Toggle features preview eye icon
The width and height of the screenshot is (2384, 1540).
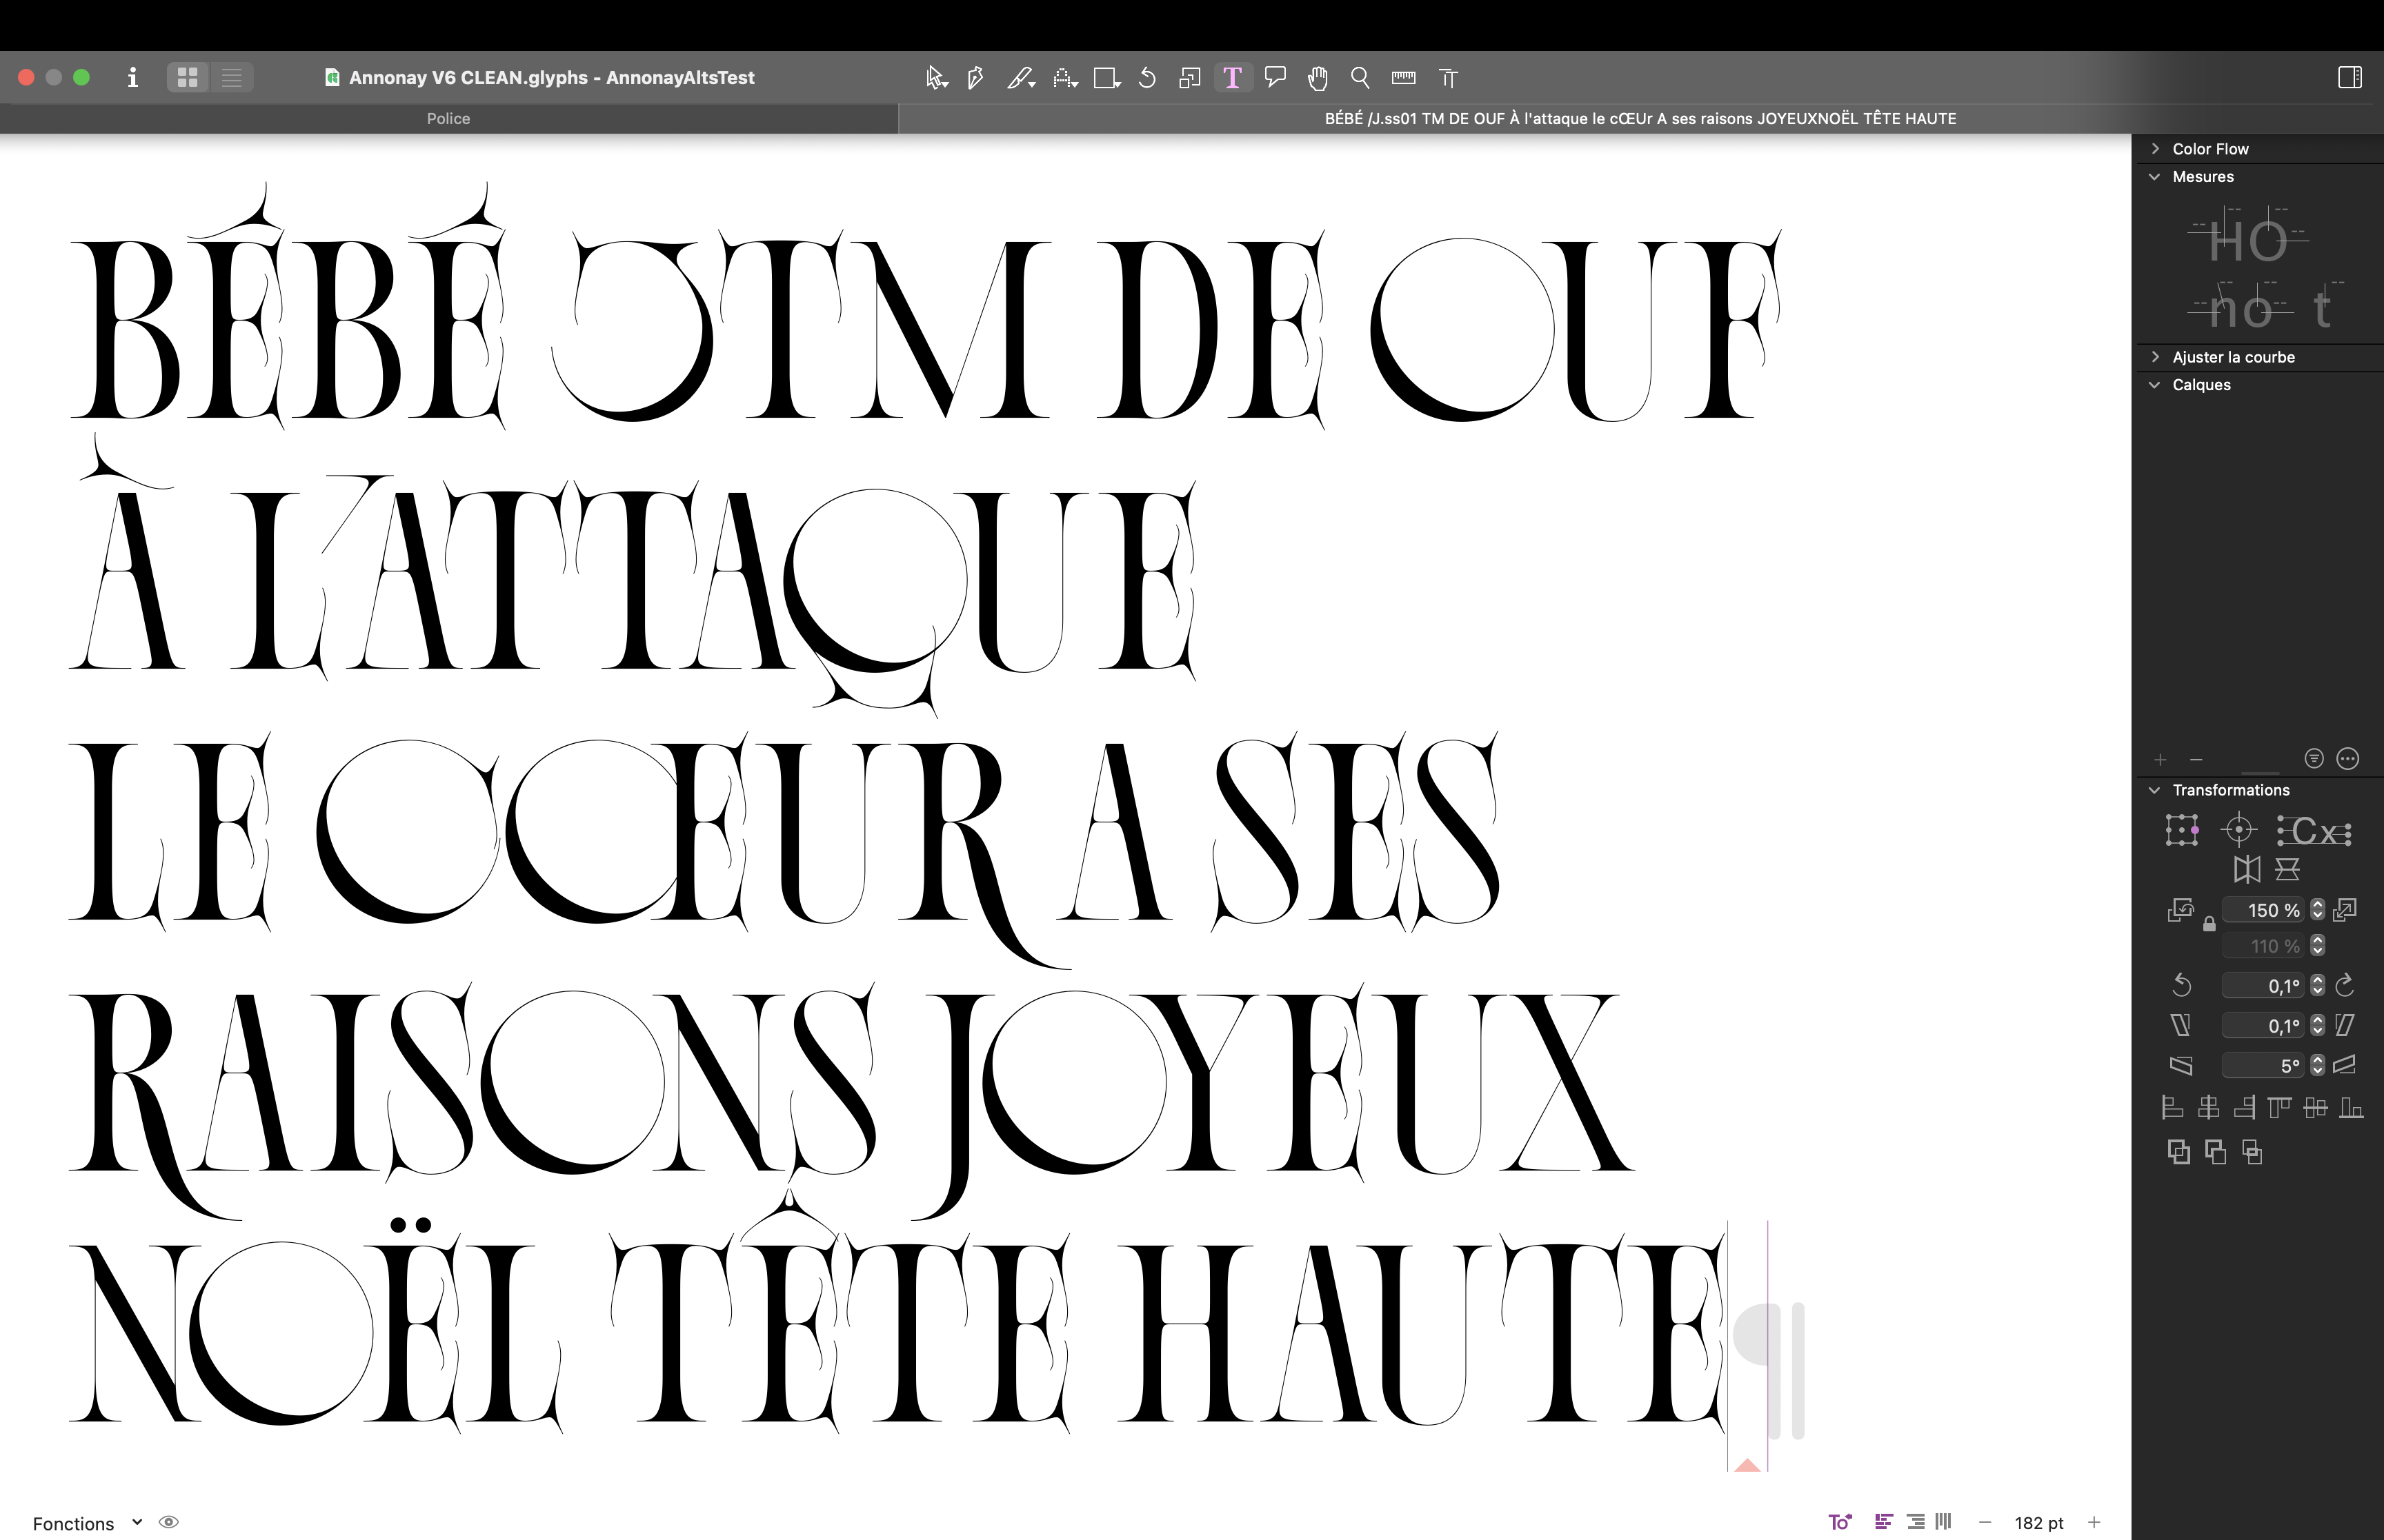point(169,1522)
